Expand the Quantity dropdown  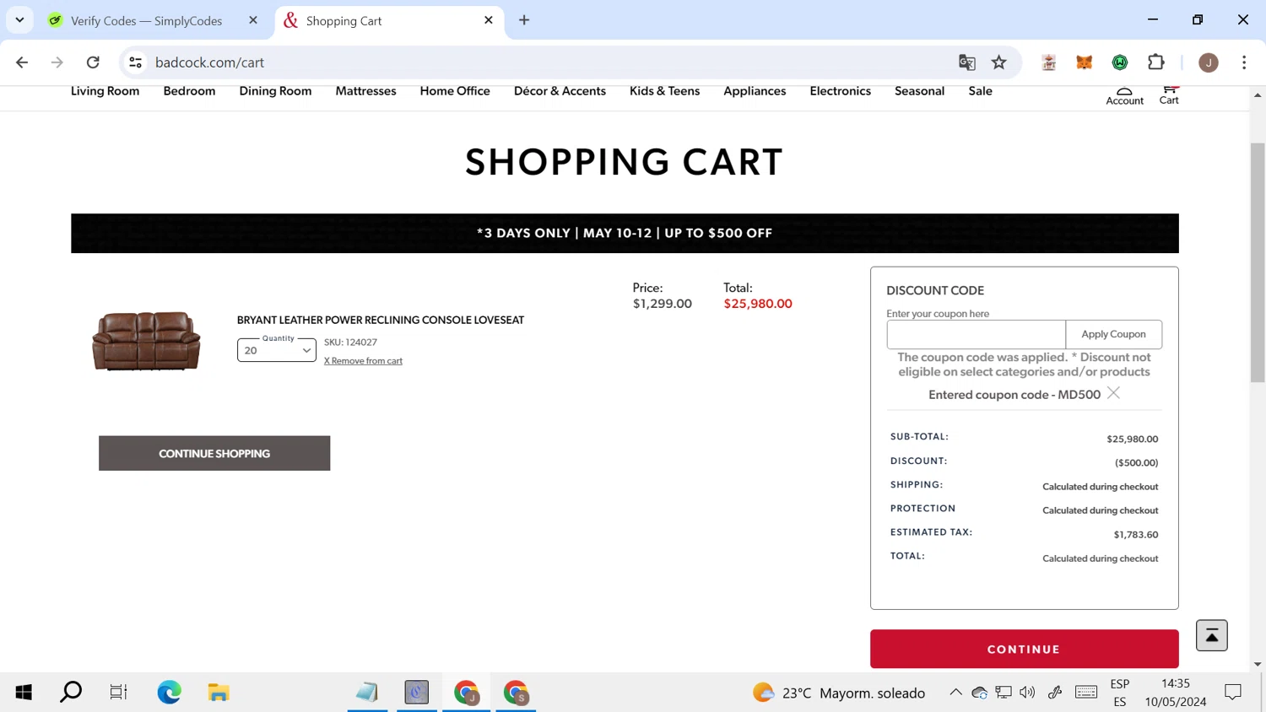coord(276,350)
